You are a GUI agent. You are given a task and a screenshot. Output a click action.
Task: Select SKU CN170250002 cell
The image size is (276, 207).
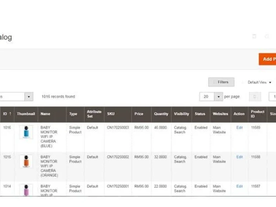(x=118, y=157)
